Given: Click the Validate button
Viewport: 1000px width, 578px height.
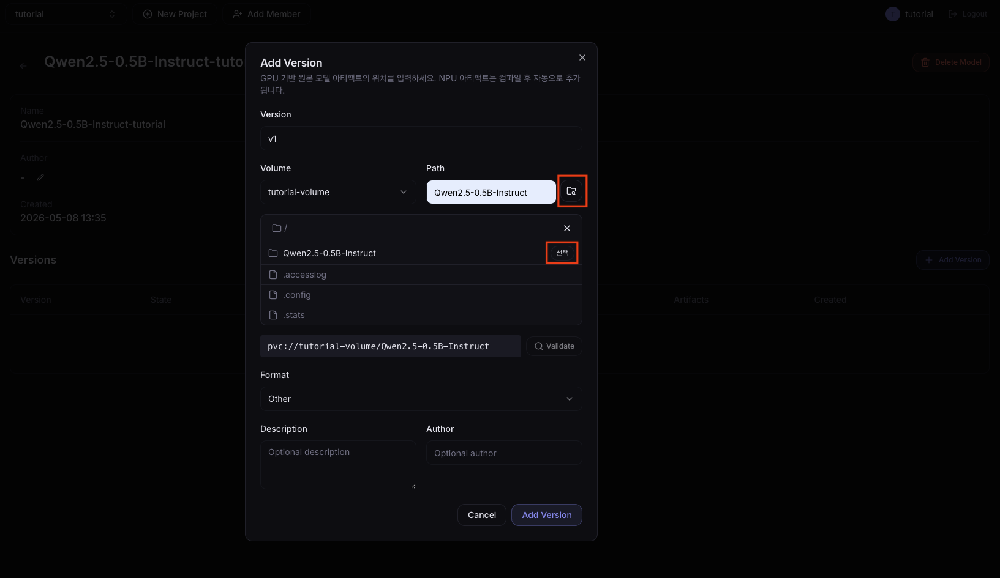Looking at the screenshot, I should [554, 346].
